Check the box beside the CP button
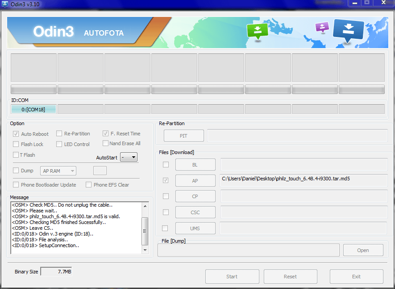Image resolution: width=395 pixels, height=289 pixels. point(166,196)
